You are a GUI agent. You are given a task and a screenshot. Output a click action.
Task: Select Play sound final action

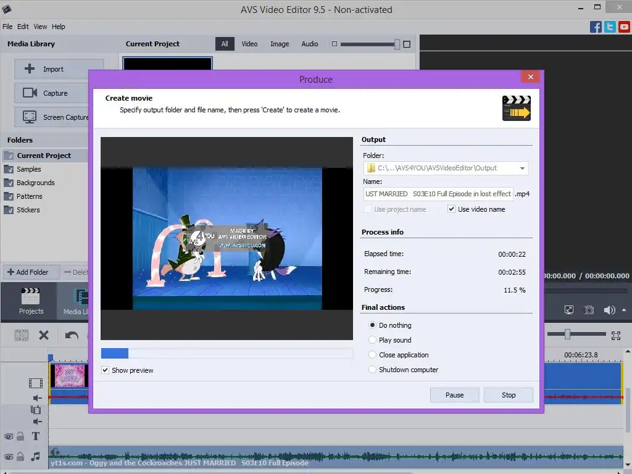coord(372,340)
